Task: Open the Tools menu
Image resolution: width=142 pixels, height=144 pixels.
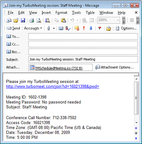Action: point(77,13)
